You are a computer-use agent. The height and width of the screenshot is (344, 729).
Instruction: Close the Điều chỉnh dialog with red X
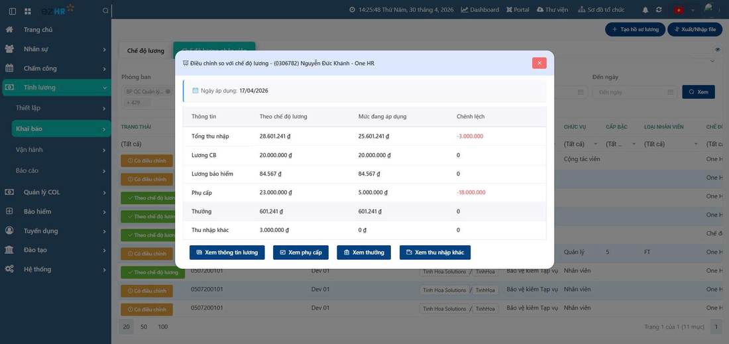tap(539, 63)
